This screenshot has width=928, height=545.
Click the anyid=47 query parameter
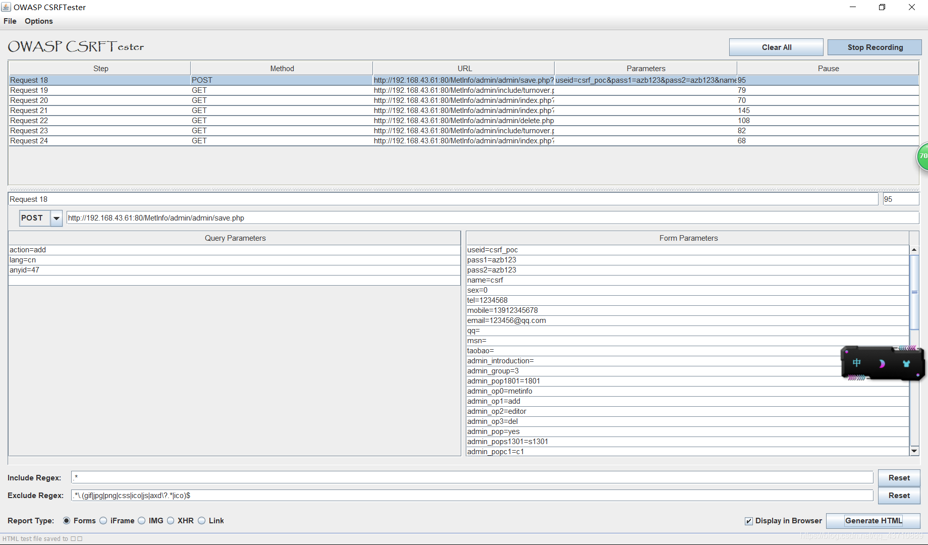point(235,270)
